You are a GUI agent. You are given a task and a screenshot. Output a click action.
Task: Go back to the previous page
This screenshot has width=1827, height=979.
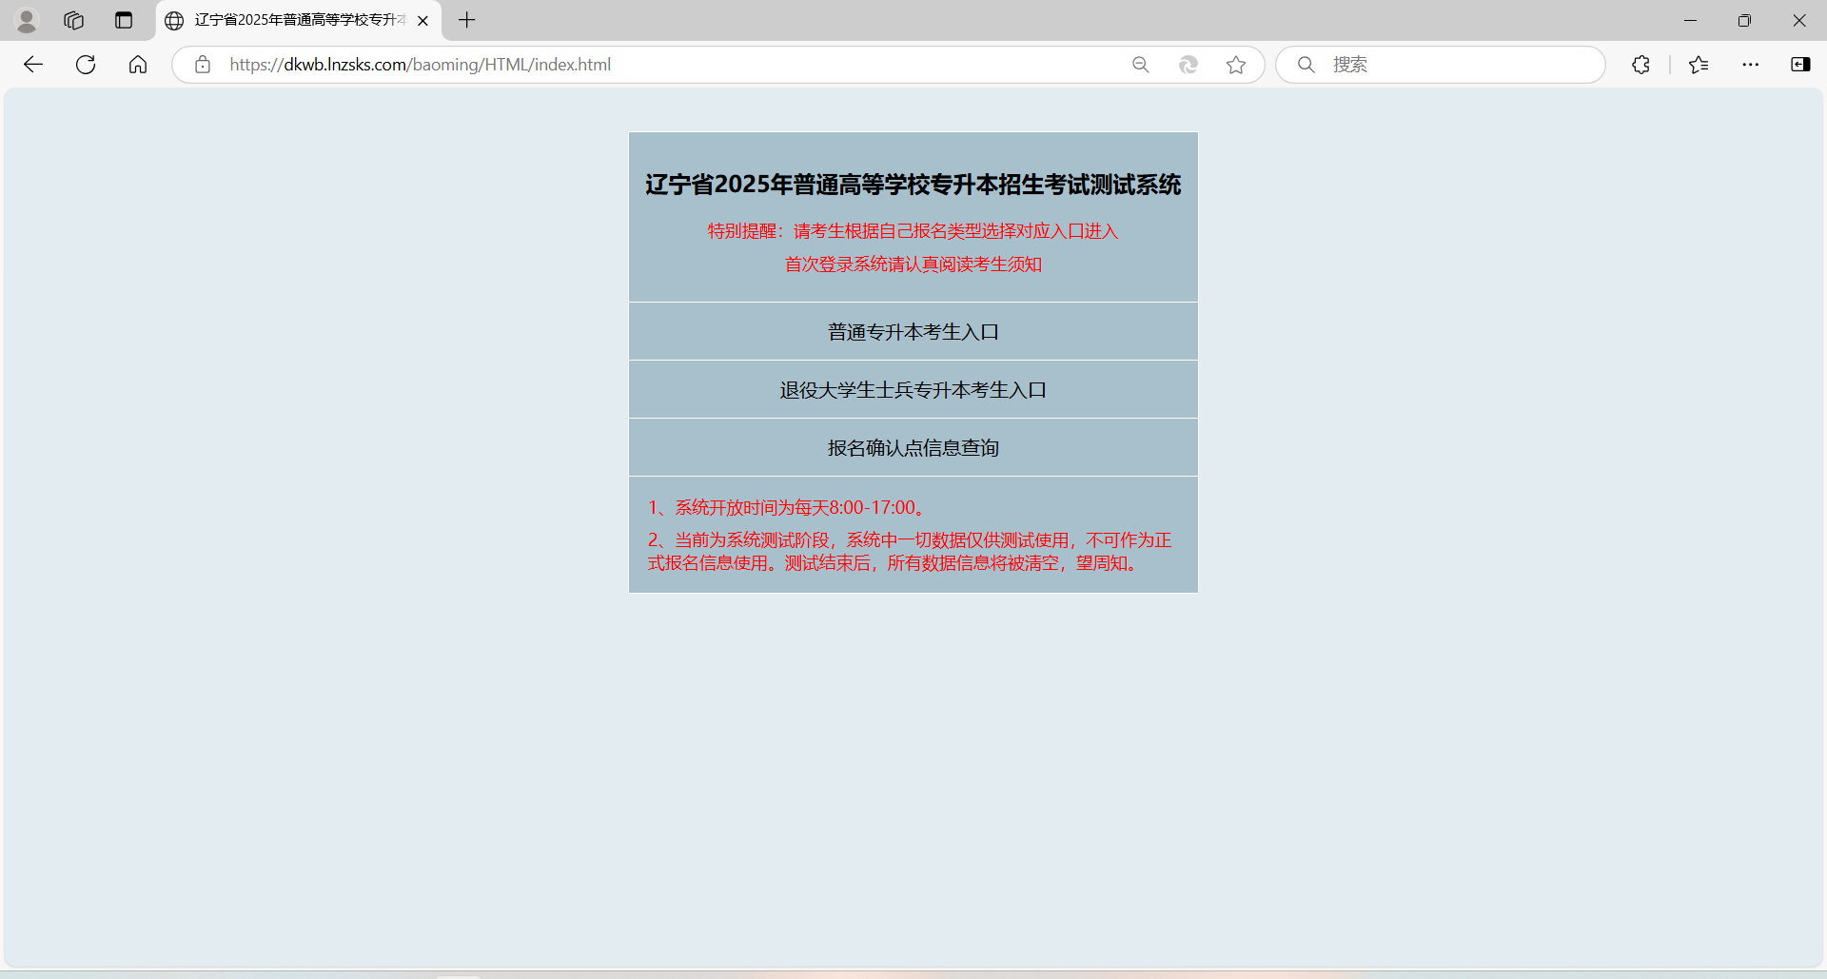coord(33,65)
